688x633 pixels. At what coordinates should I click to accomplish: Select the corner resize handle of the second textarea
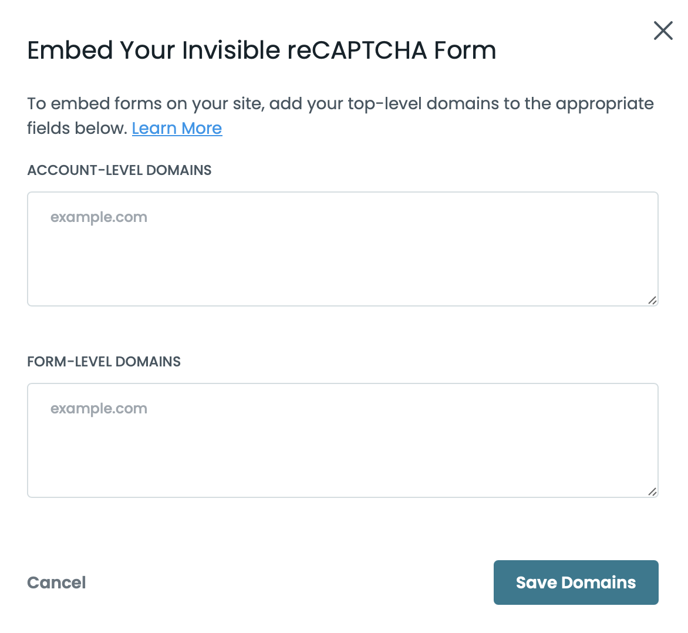(x=653, y=492)
